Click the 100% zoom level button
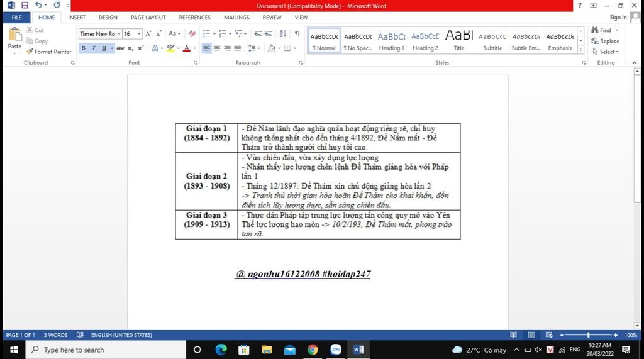Viewport: 644px width, 359px height. click(x=631, y=335)
